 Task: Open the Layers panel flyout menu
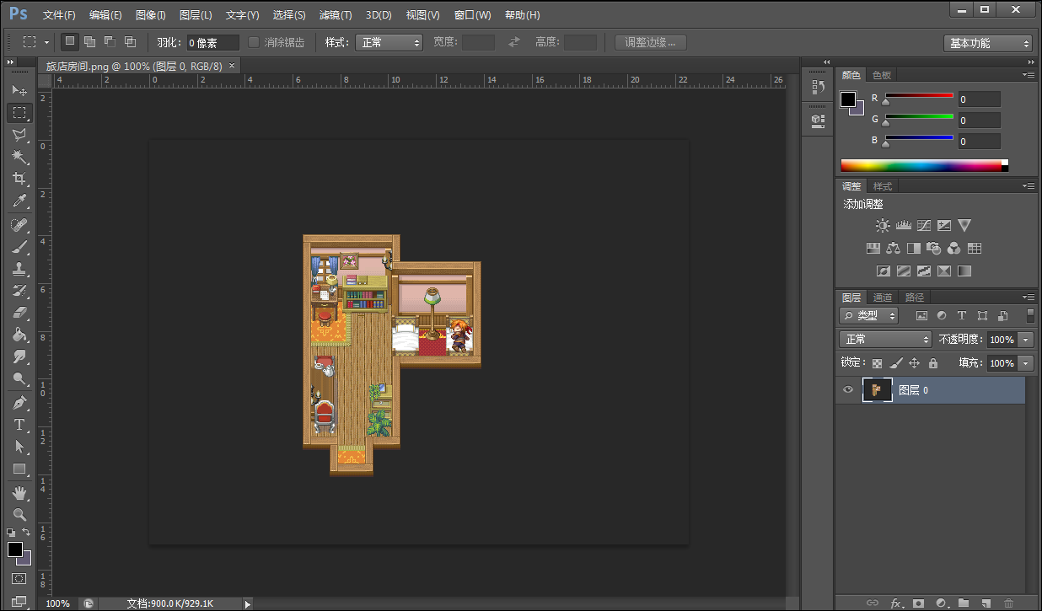1029,297
